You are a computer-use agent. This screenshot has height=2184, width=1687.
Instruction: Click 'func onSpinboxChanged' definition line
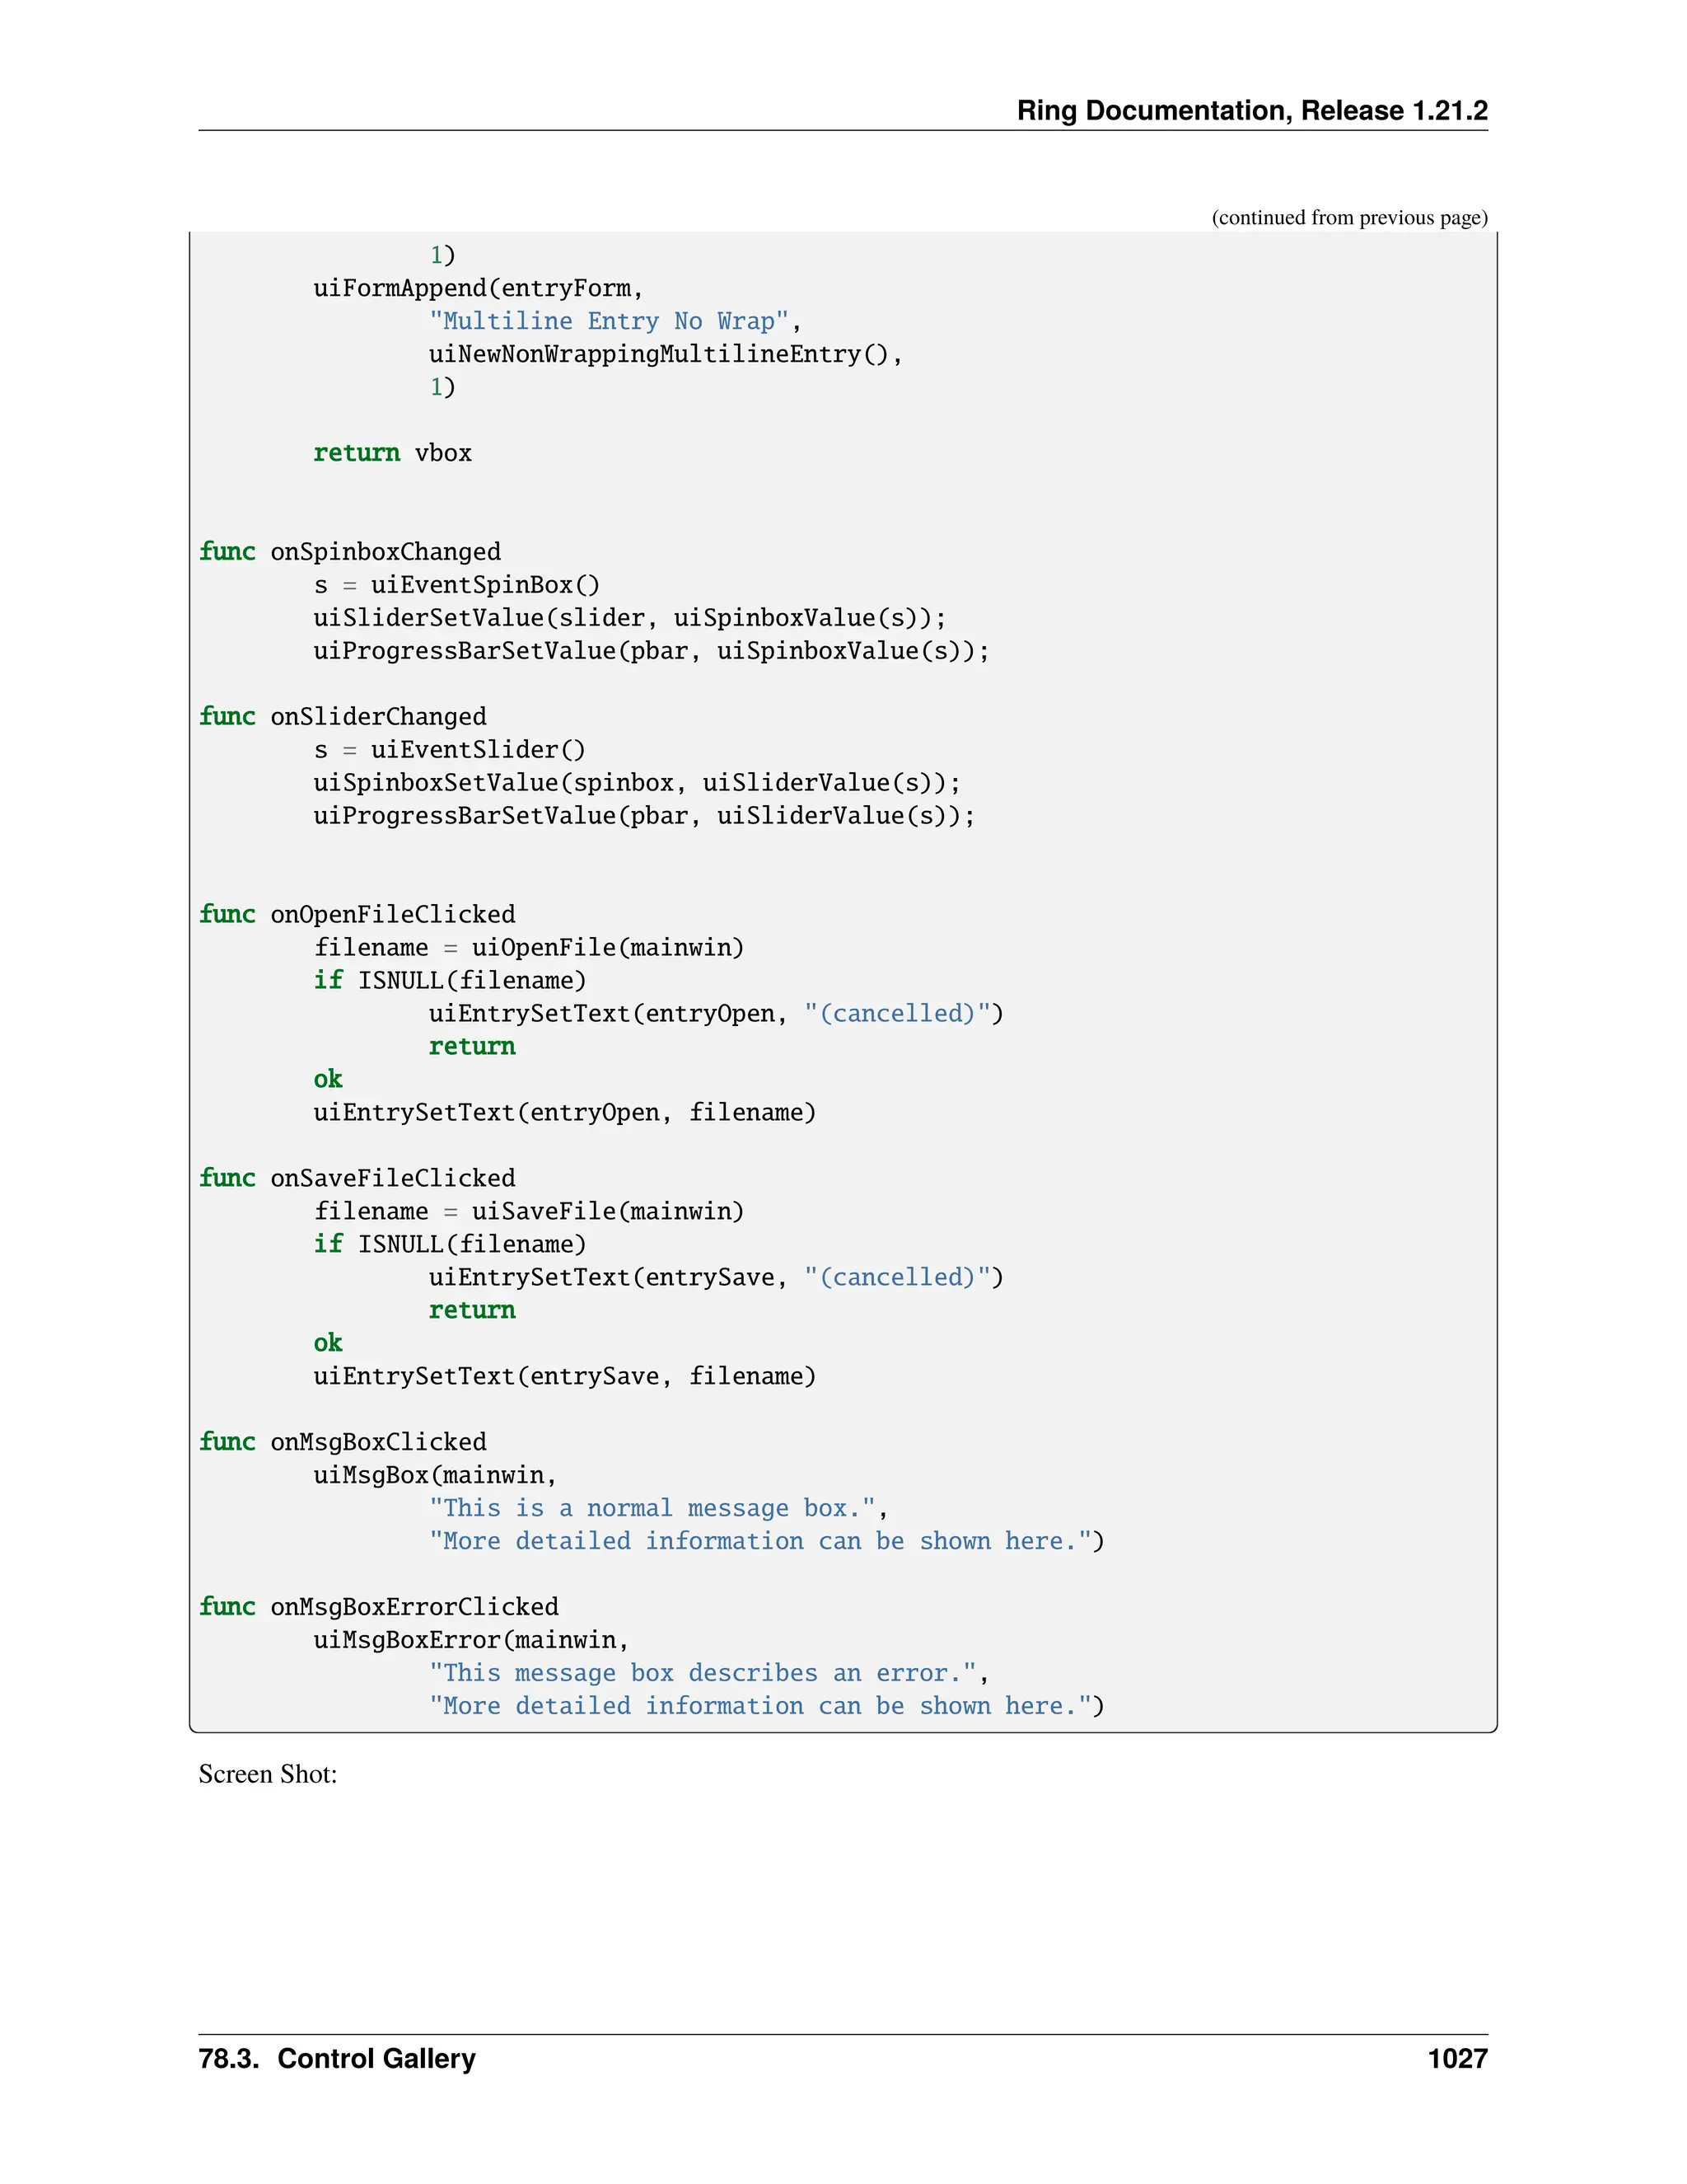tap(350, 552)
